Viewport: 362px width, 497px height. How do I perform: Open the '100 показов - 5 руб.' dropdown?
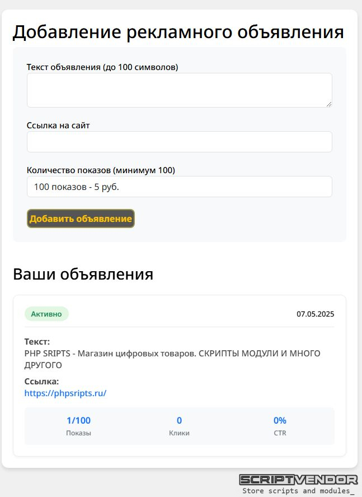[180, 187]
